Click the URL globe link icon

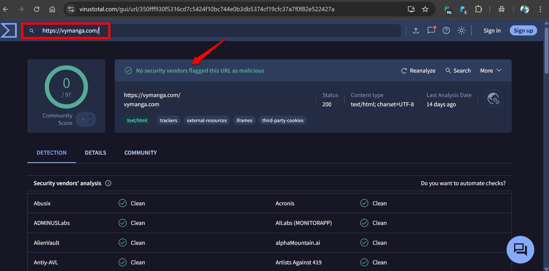pyautogui.click(x=493, y=98)
